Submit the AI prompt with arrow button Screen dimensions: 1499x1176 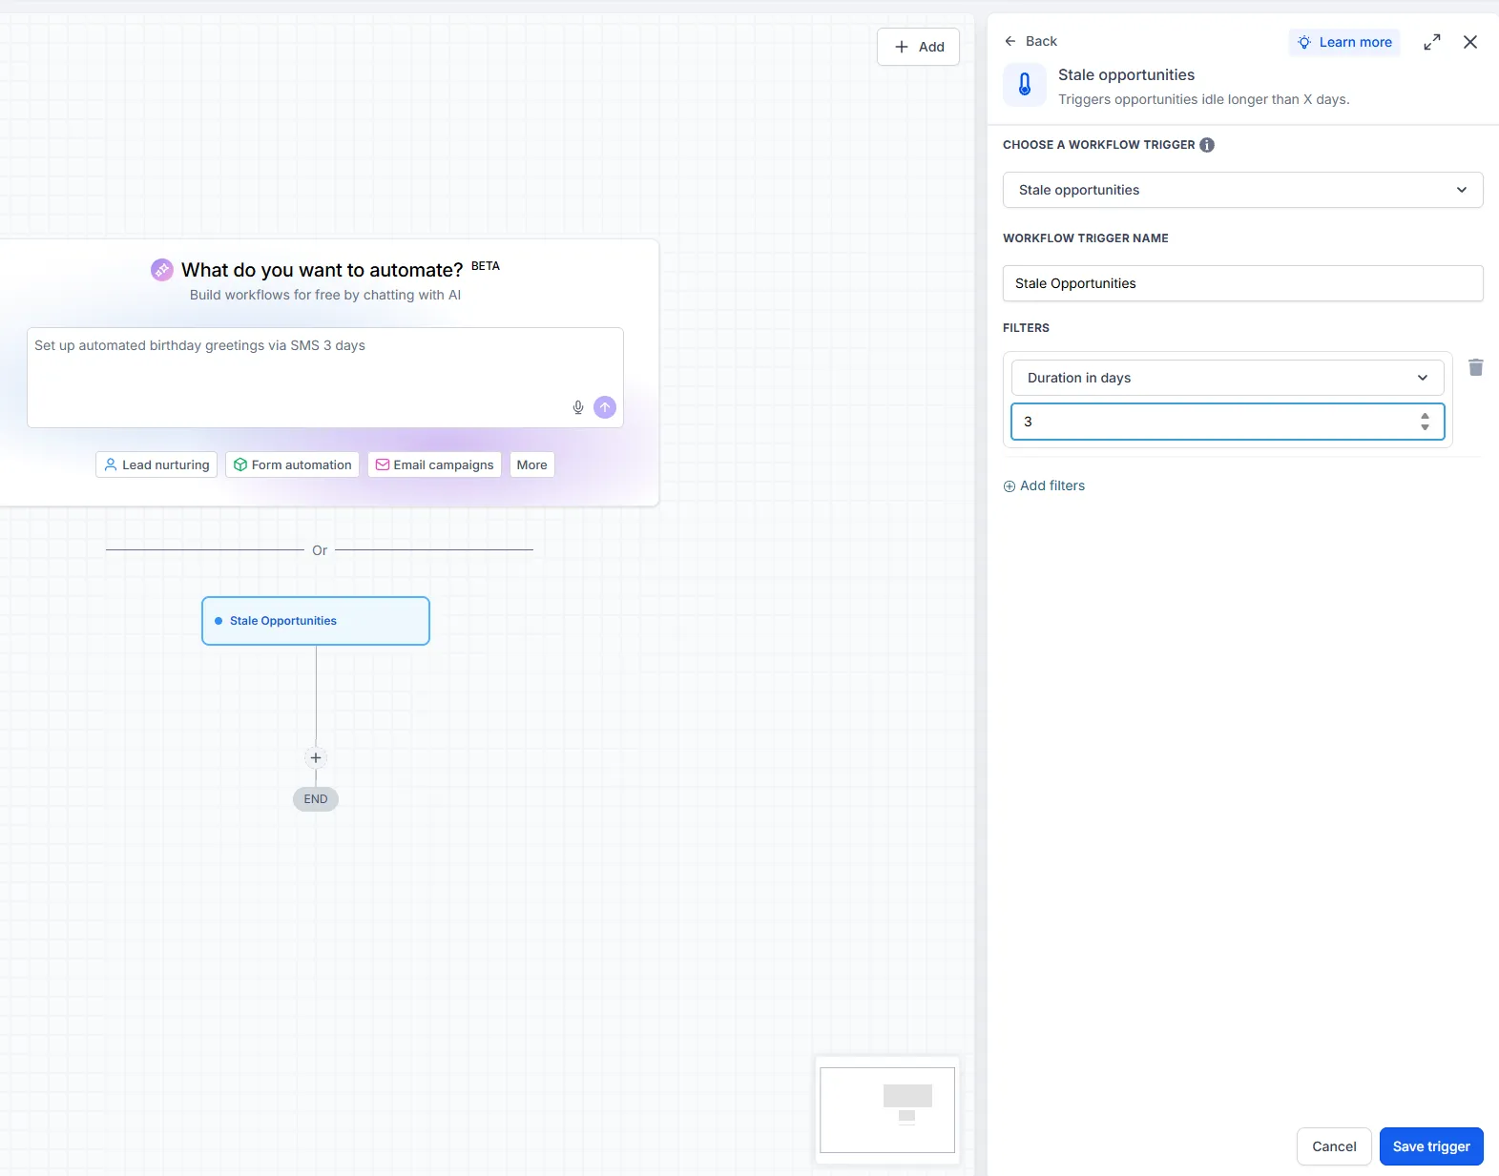coord(605,407)
